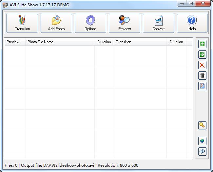Launch the slideshow Preview
The height and width of the screenshot is (172, 213).
click(x=125, y=23)
